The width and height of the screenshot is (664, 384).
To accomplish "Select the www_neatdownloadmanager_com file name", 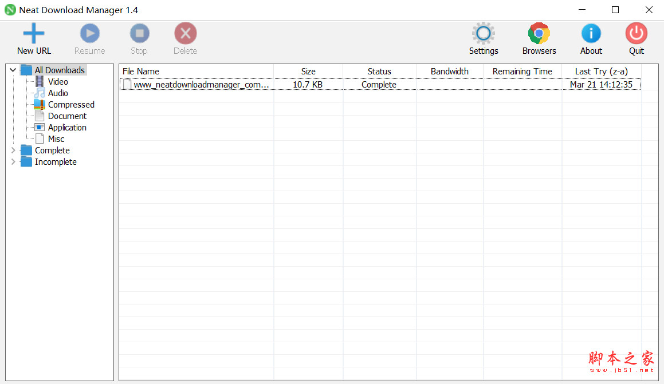I will pyautogui.click(x=201, y=85).
